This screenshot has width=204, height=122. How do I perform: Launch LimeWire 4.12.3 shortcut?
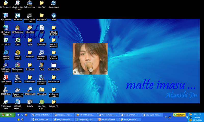(42, 102)
